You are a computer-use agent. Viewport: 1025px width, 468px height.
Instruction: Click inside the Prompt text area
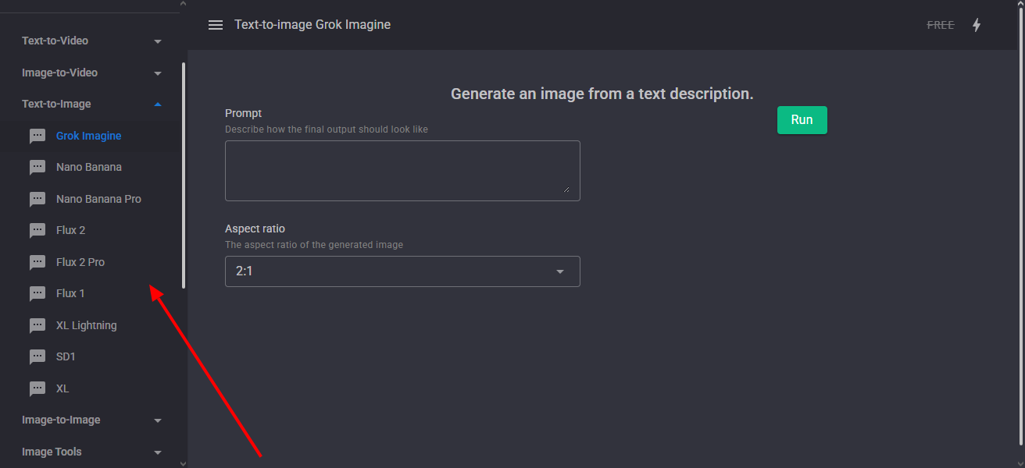[402, 170]
